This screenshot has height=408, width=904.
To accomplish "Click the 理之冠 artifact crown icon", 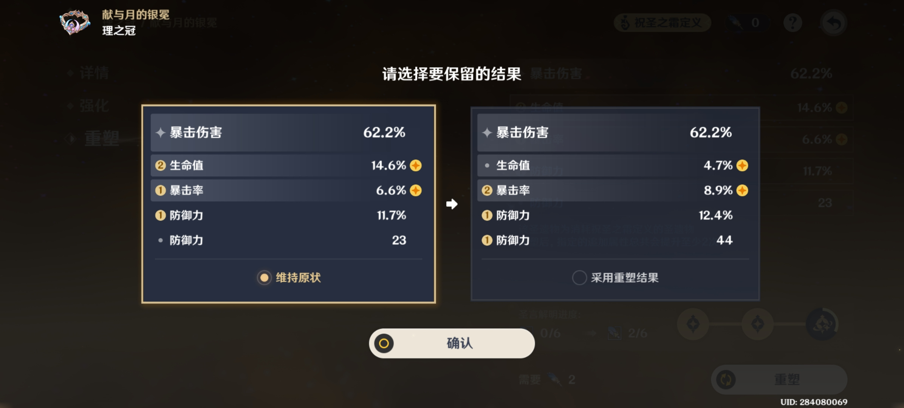I will click(74, 23).
